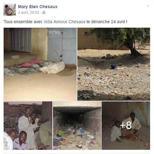Open tagged IsSa Annour Chesaux profile
The image size is (154, 154).
[x=65, y=22]
